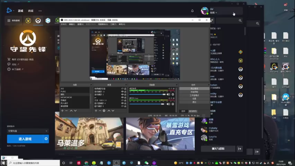Open the 工具(T) menu in OBS
The image size is (295, 166).
coord(113,24)
